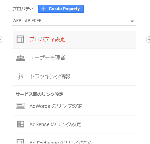The height and width of the screenshot is (144, 150).
Task: Click the property dropdown arrow
Action: pos(132,21)
